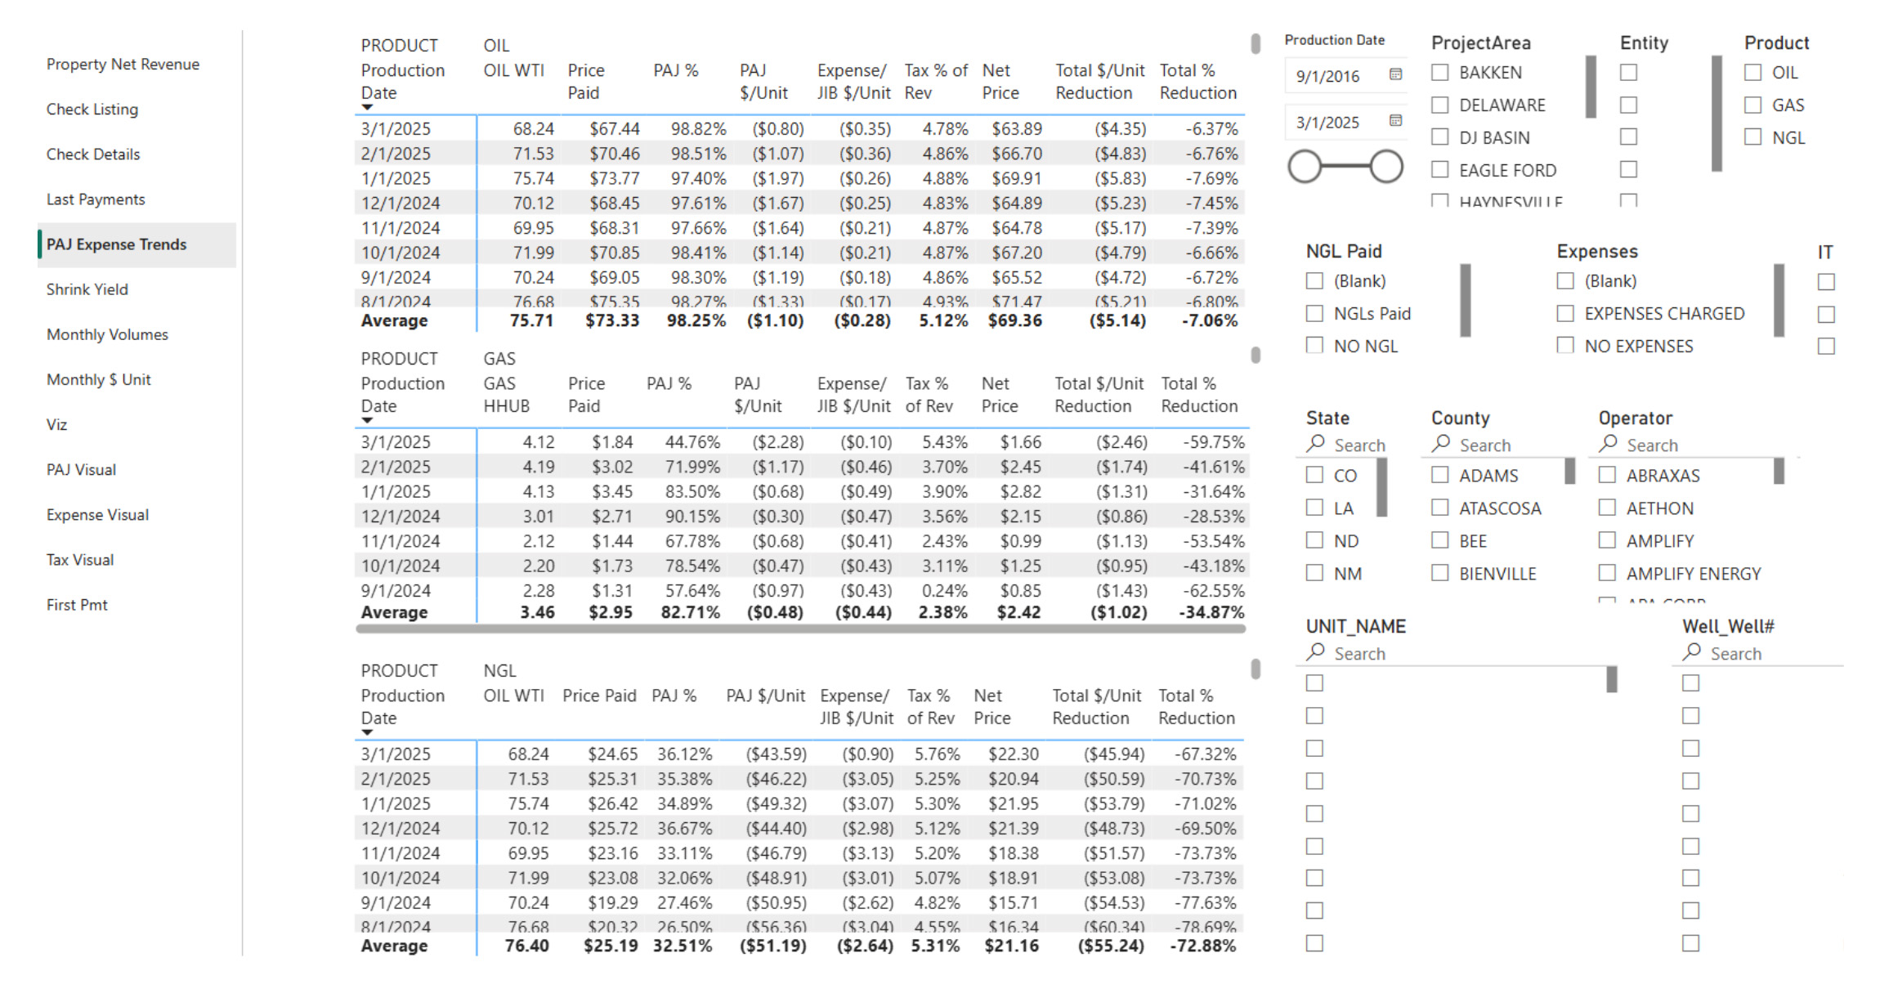
Task: Open the start date calendar picker icon
Action: pos(1395,74)
